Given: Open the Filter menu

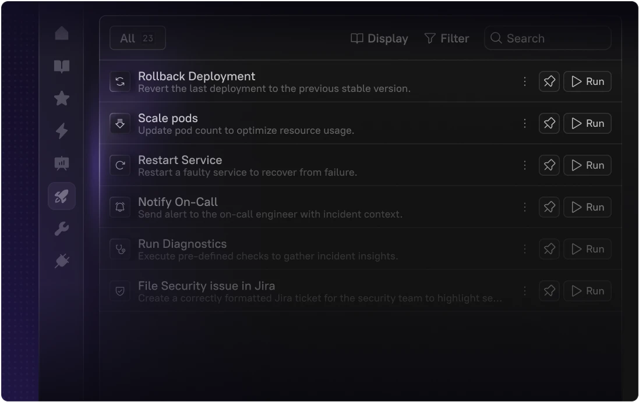Looking at the screenshot, I should 446,38.
